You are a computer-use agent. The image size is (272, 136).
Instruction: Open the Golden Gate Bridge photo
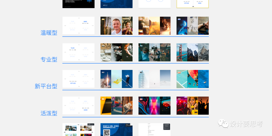pyautogui.click(x=182, y=52)
